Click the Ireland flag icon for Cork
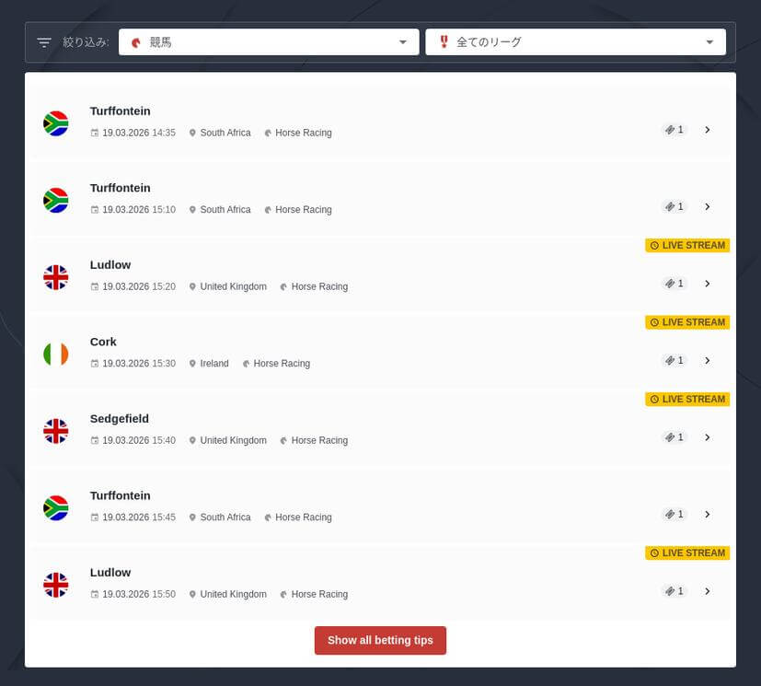The height and width of the screenshot is (686, 761). coord(56,354)
